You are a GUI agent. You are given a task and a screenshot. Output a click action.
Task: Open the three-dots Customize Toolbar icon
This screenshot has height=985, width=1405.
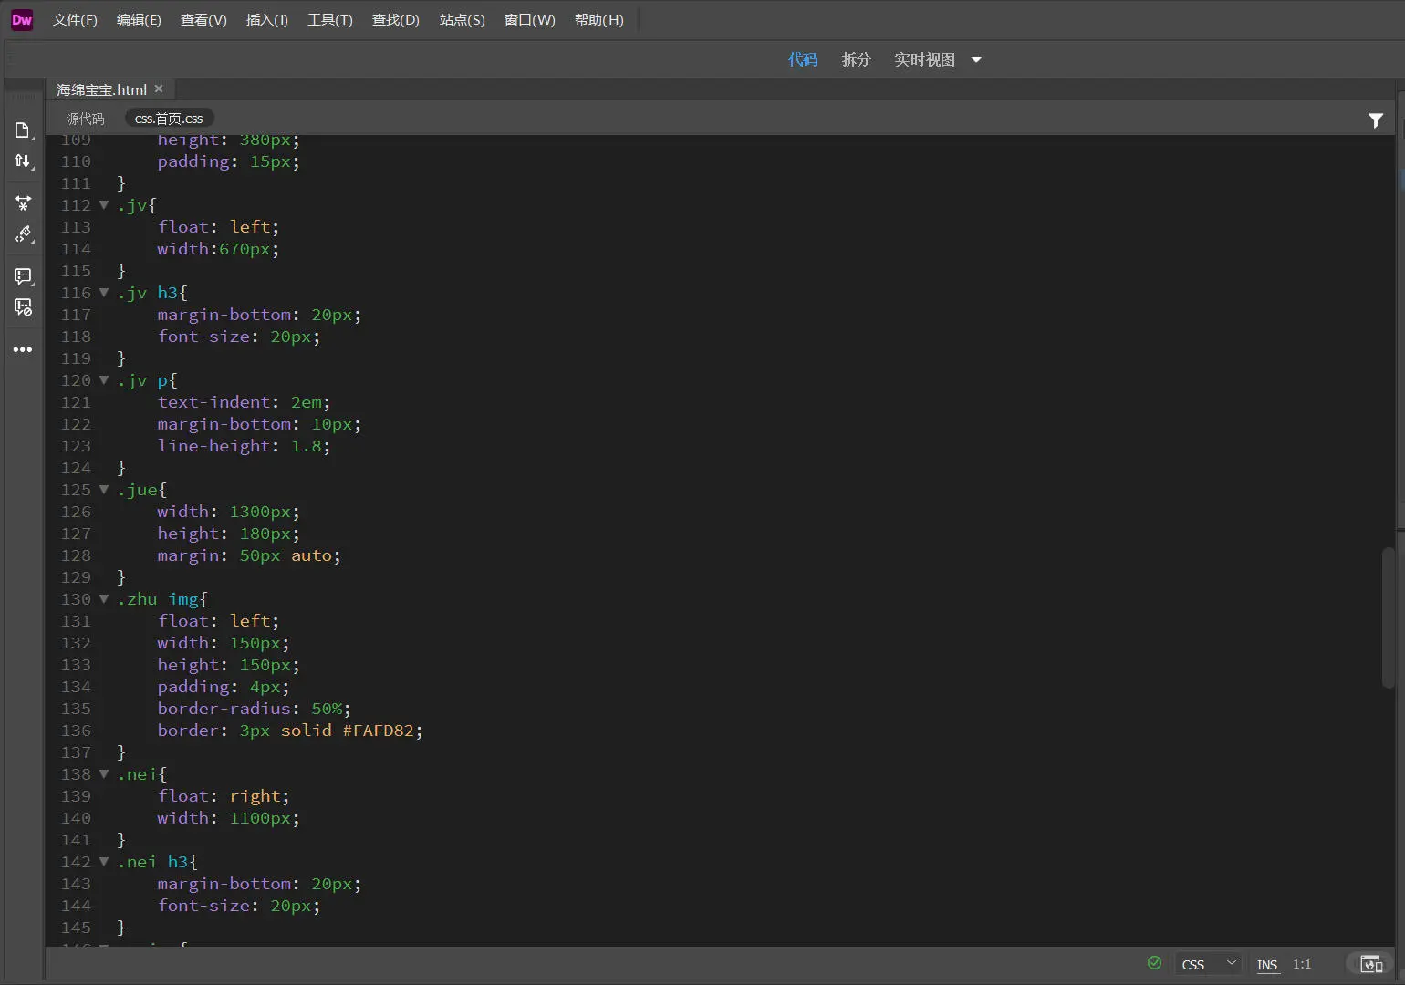[23, 349]
